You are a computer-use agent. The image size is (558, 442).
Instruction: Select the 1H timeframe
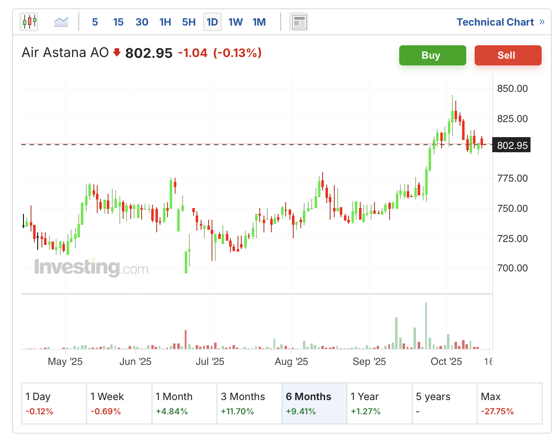(165, 22)
